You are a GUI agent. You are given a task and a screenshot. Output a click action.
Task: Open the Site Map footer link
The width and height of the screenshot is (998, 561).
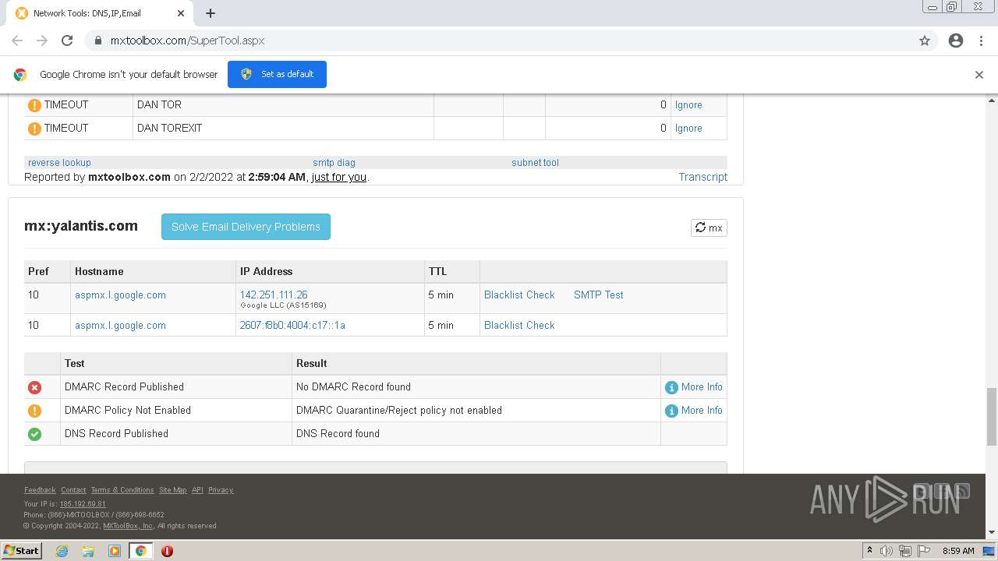pos(172,490)
